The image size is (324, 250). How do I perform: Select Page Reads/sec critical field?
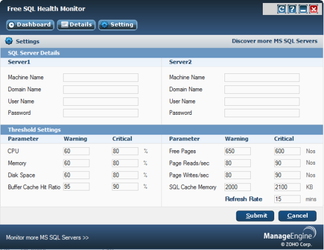pos(287,163)
